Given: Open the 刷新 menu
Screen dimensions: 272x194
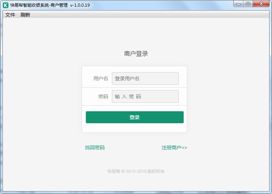Looking at the screenshot, I should click(25, 15).
